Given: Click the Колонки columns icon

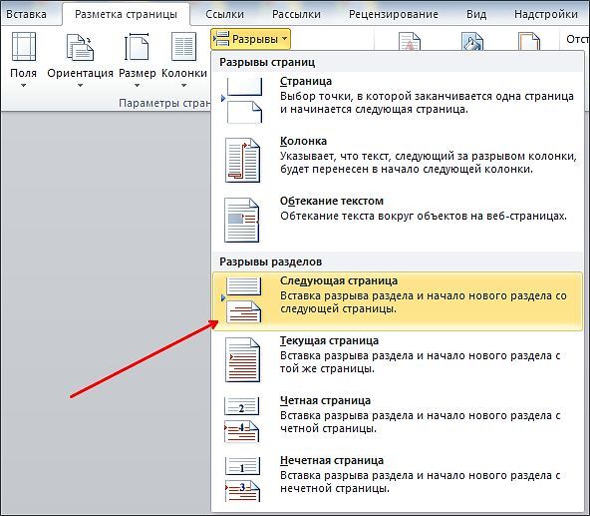Looking at the screenshot, I should 183,46.
